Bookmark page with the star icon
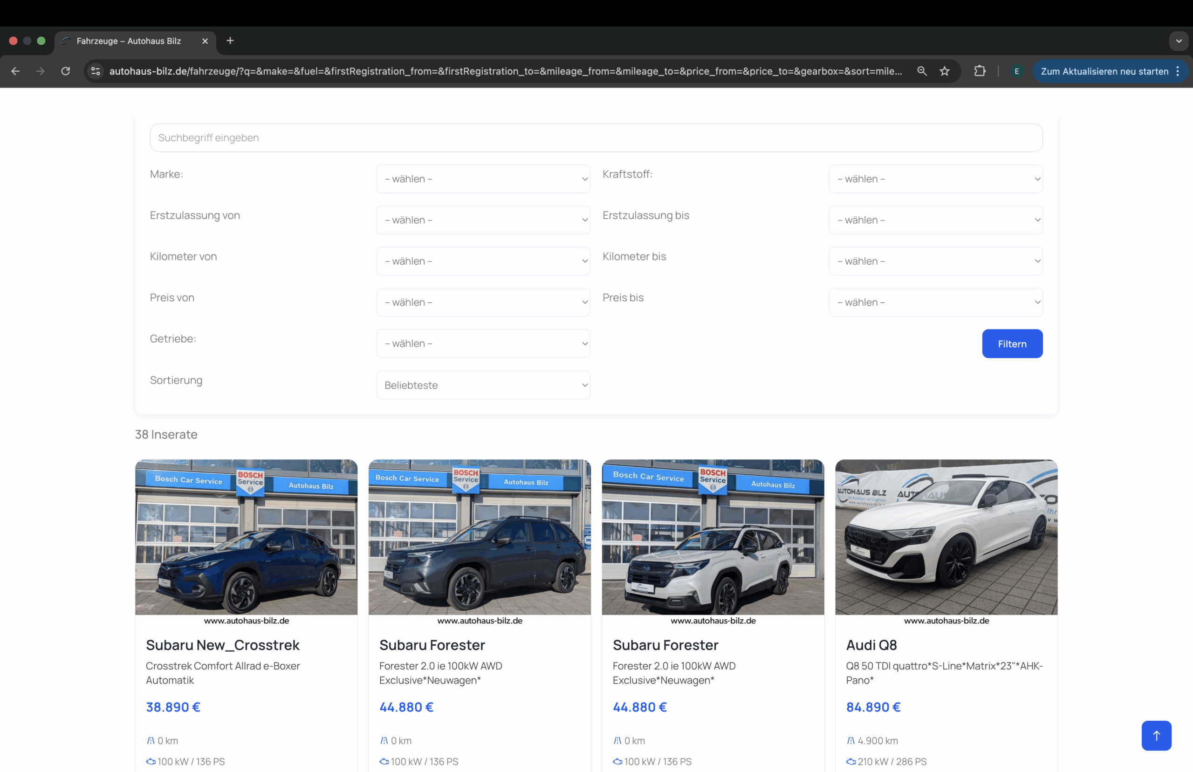1193x772 pixels. 944,71
